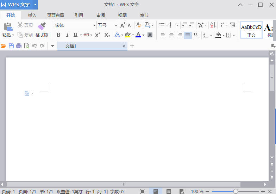276x194 pixels.
Task: Switch to the 插入 (Insert) tab
Action: (x=32, y=15)
